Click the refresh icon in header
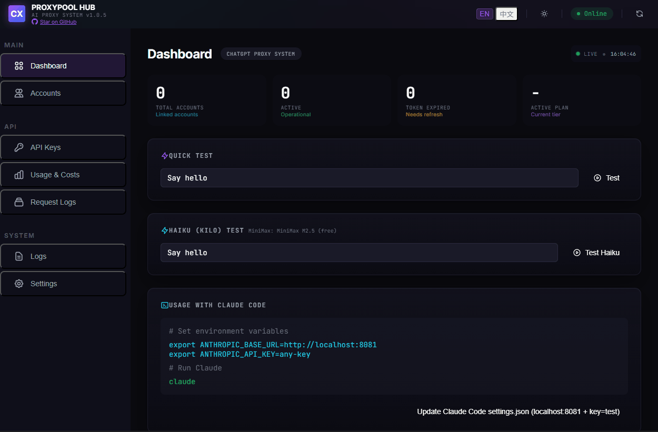The height and width of the screenshot is (432, 658). (x=640, y=14)
